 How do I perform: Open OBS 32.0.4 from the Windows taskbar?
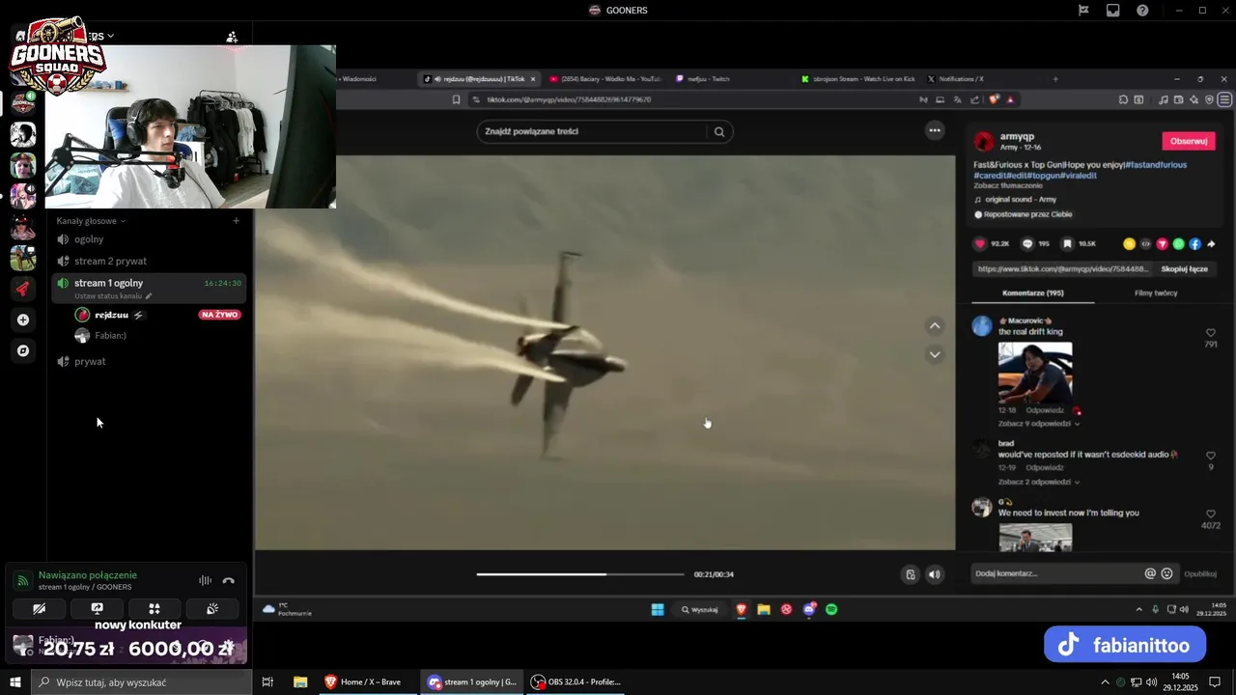(x=576, y=681)
